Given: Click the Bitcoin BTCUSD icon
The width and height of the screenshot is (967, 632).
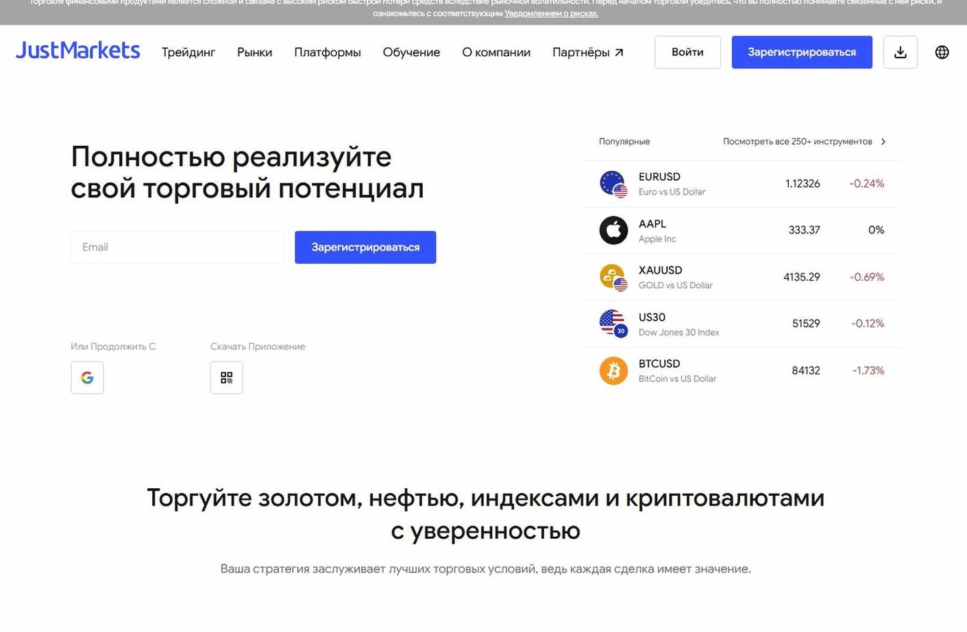Looking at the screenshot, I should pos(613,370).
